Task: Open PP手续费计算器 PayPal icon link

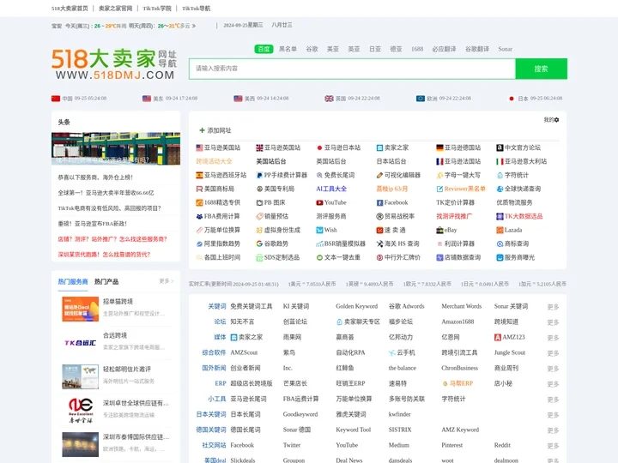Action: [x=282, y=175]
